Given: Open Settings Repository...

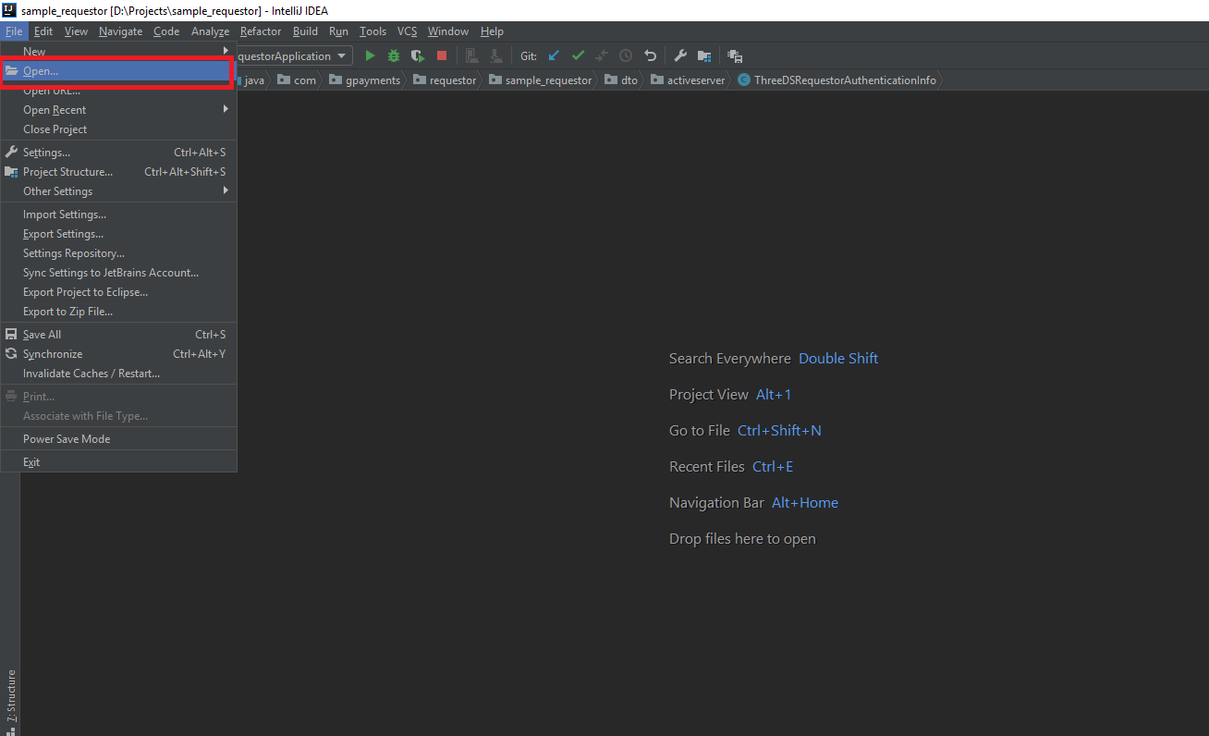Looking at the screenshot, I should (x=118, y=253).
